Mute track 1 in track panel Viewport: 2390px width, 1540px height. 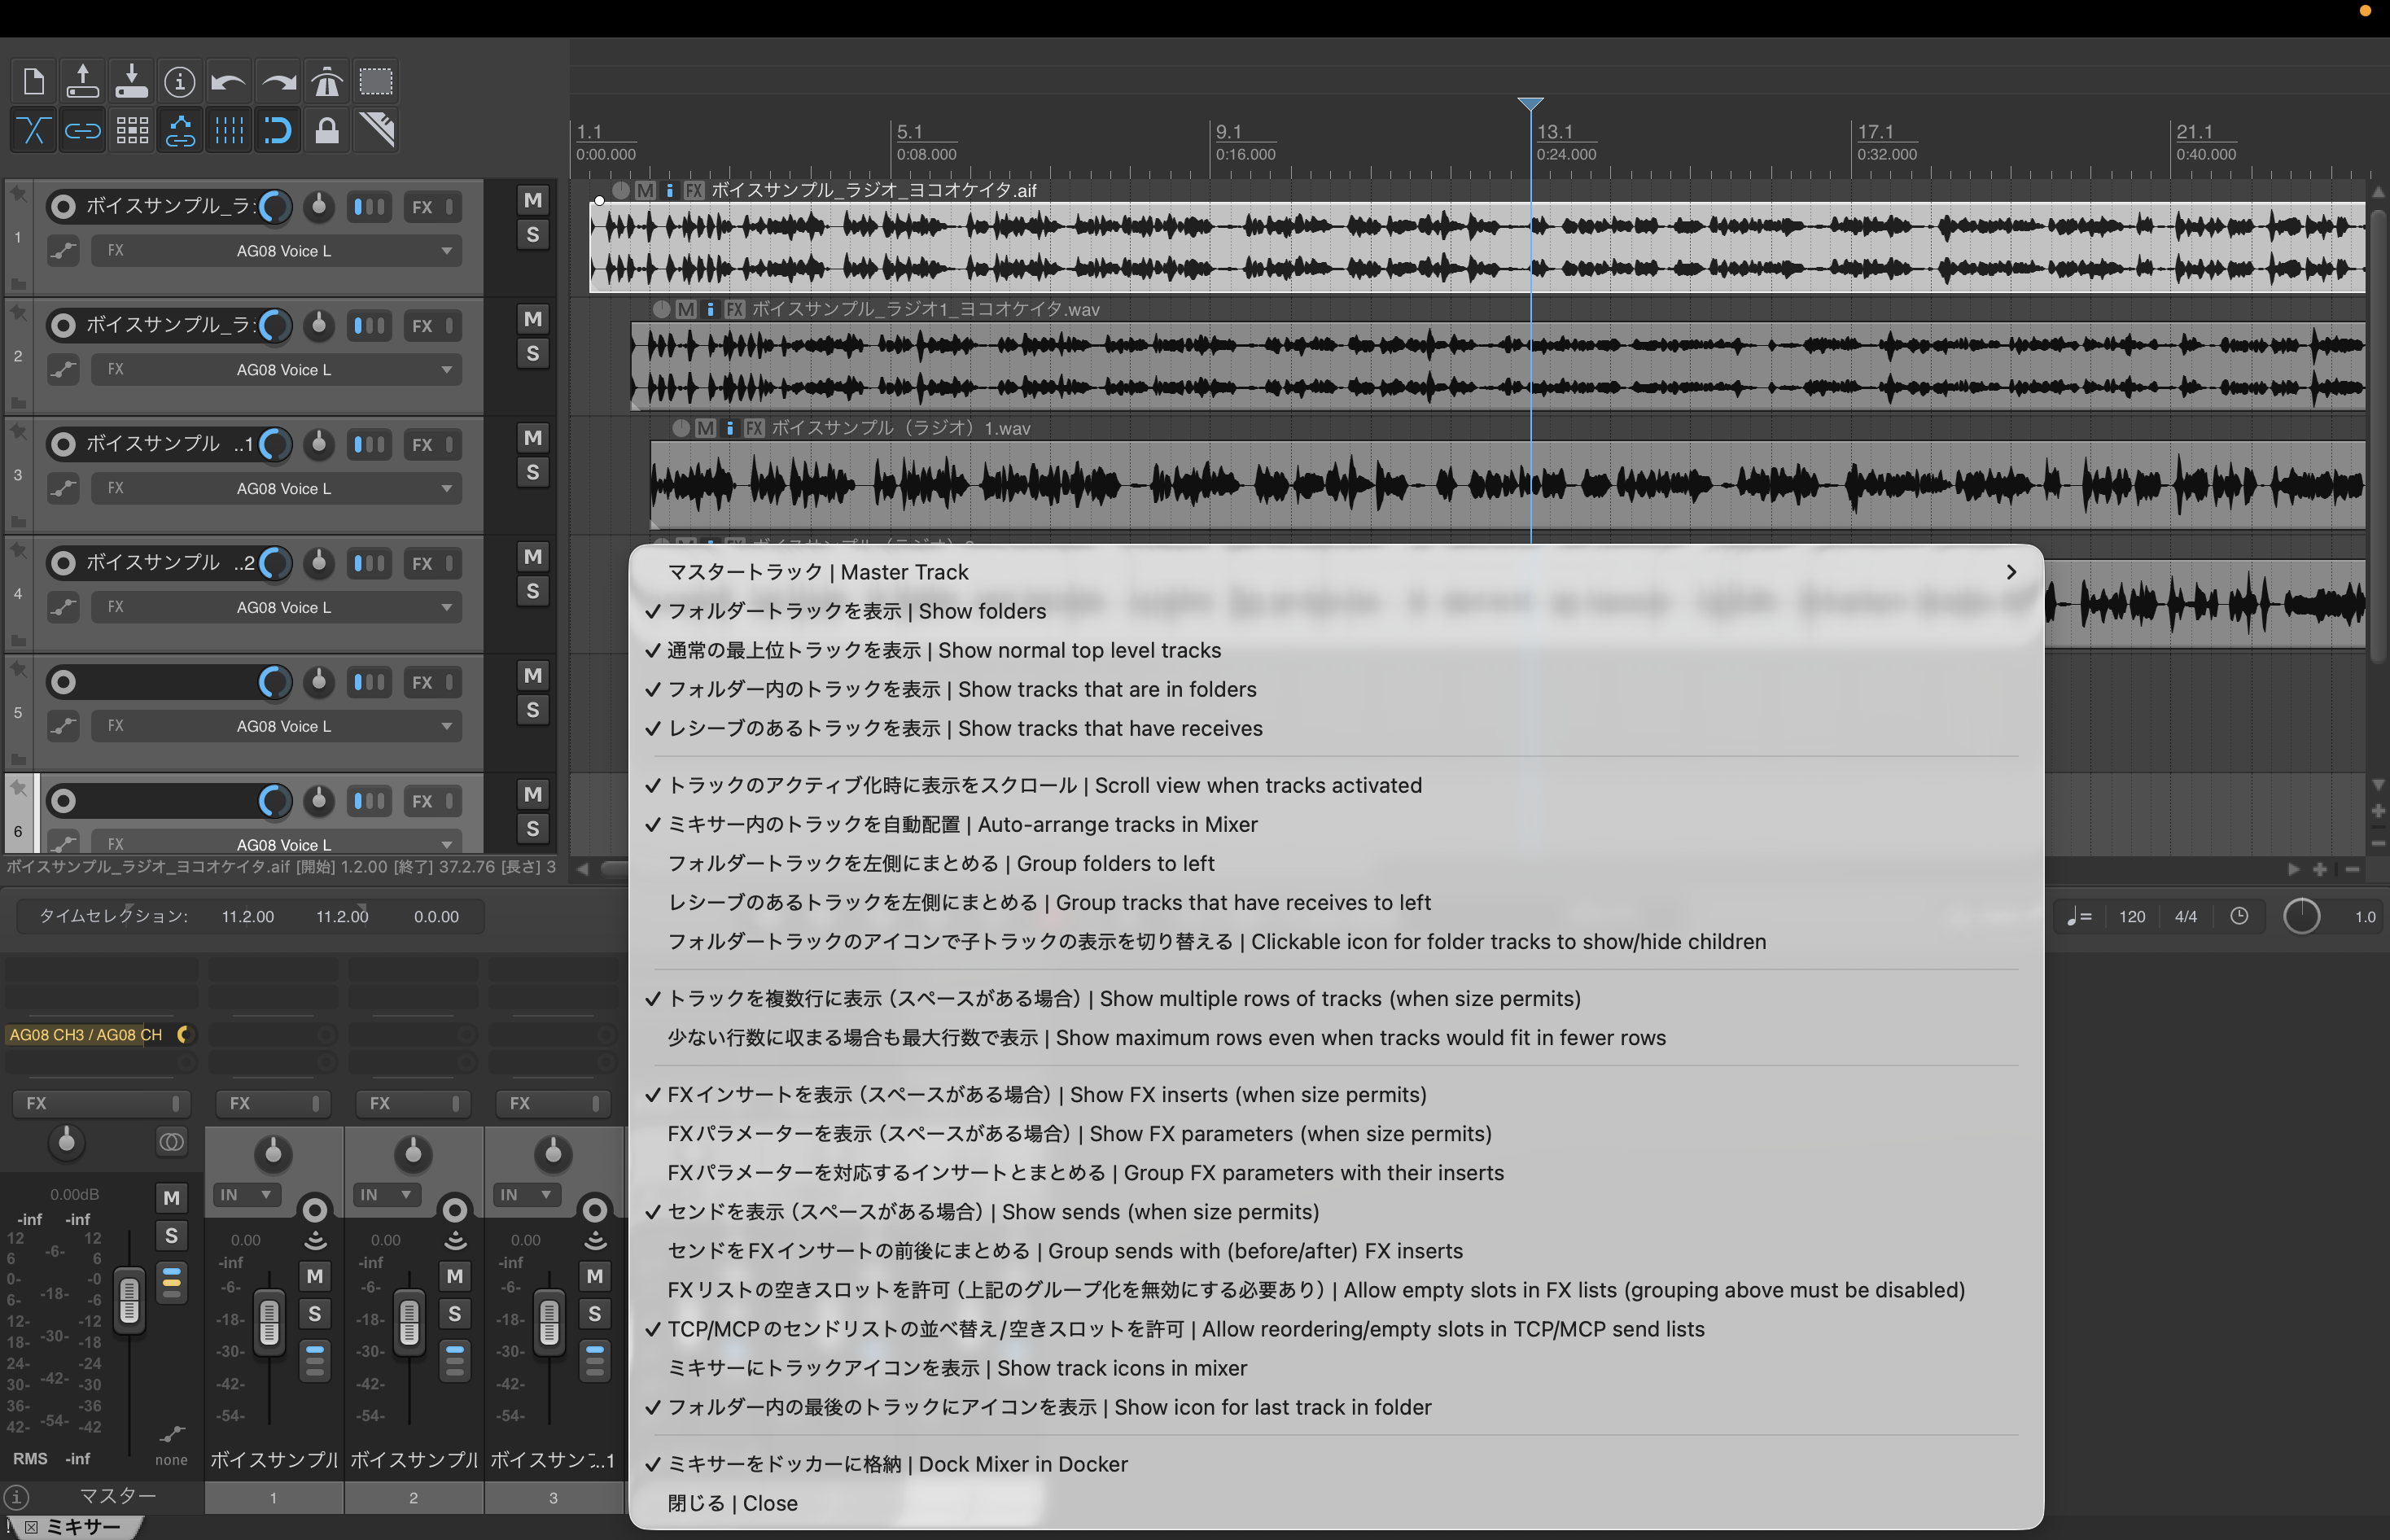[x=533, y=200]
